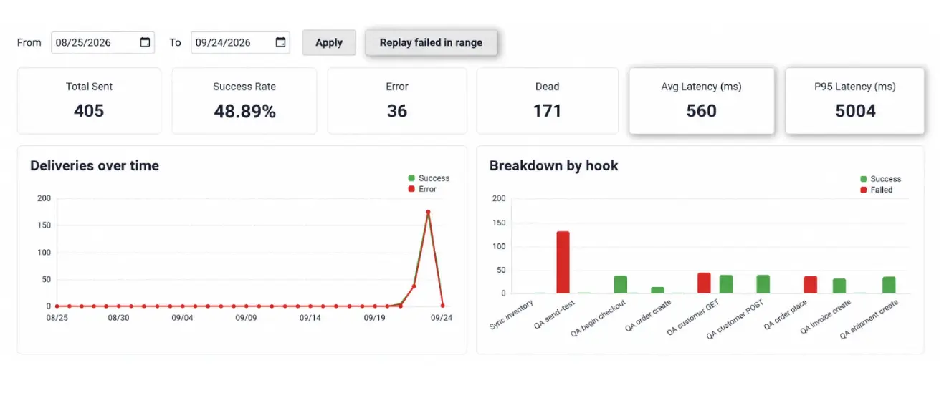Click the 560 latency value
The width and height of the screenshot is (944, 408).
702,111
